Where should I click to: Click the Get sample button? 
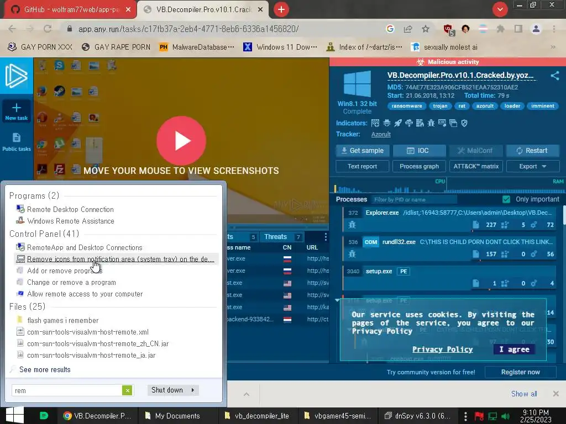[x=363, y=151]
